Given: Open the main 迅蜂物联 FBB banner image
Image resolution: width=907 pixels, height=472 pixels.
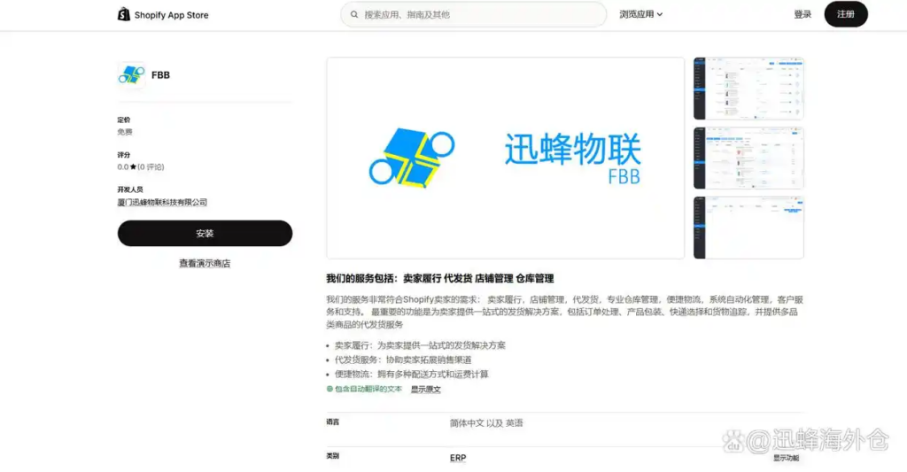Looking at the screenshot, I should 506,158.
